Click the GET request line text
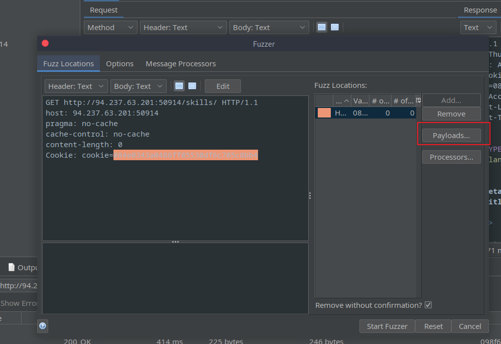The image size is (501, 344). (x=152, y=102)
